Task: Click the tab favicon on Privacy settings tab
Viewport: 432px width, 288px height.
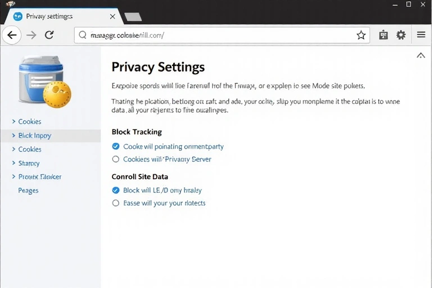Action: (18, 16)
